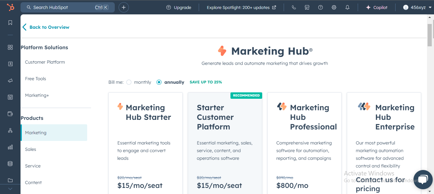This screenshot has height=194, width=434.
Task: Open the plus quick-create menu
Action: (x=124, y=7)
